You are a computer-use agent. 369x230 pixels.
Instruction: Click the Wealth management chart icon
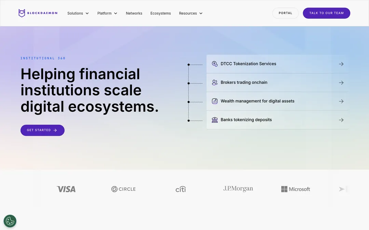214,101
